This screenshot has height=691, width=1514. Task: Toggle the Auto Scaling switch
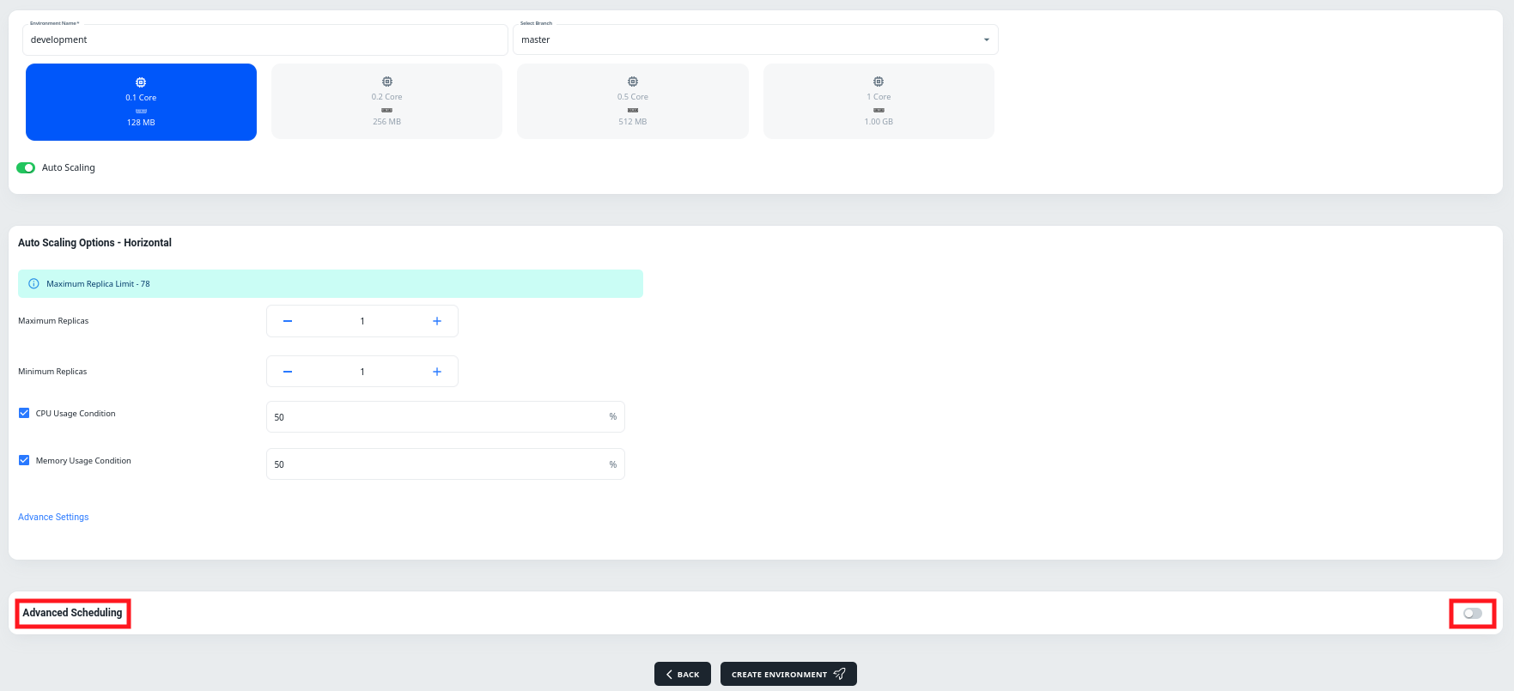tap(26, 167)
